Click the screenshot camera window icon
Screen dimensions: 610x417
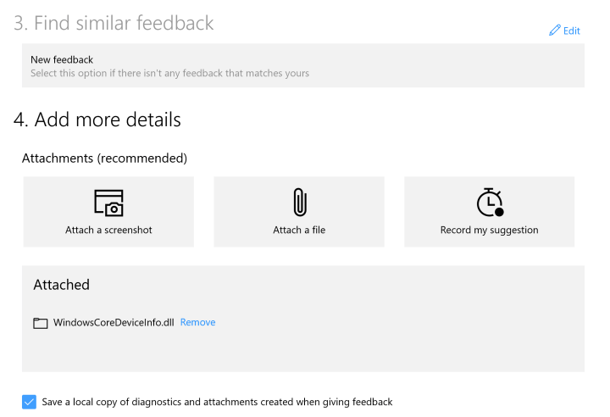pyautogui.click(x=108, y=203)
